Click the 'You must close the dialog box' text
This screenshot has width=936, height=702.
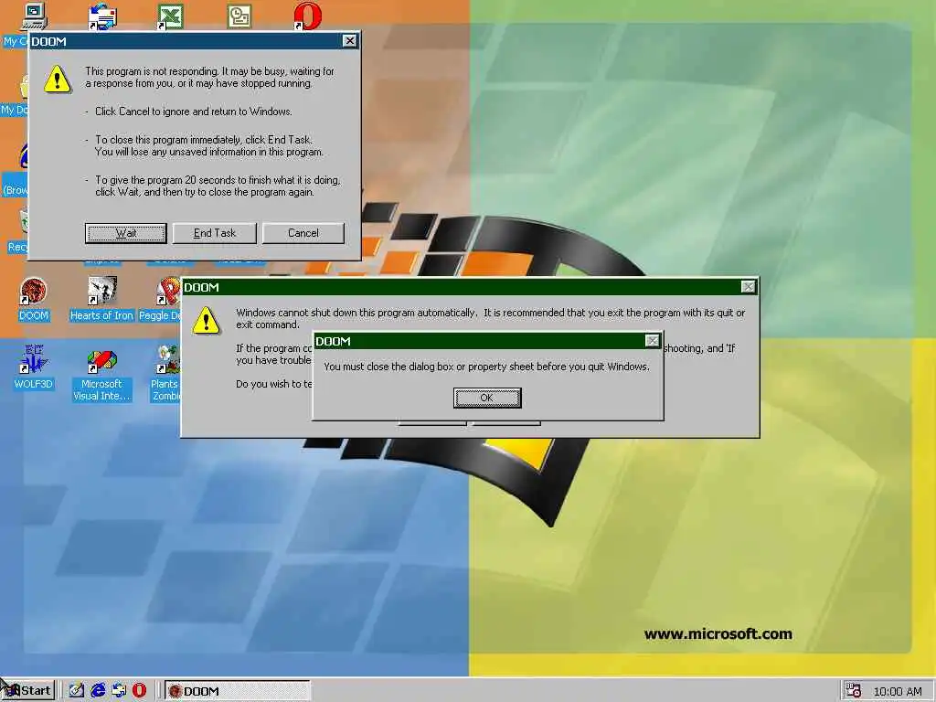[486, 367]
